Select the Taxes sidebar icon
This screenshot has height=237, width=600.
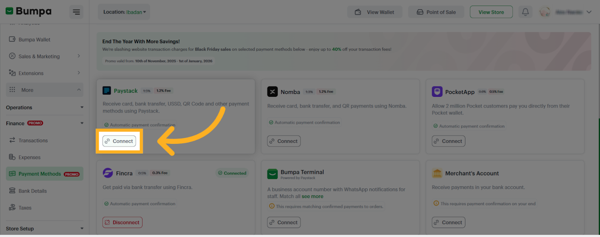pyautogui.click(x=13, y=207)
